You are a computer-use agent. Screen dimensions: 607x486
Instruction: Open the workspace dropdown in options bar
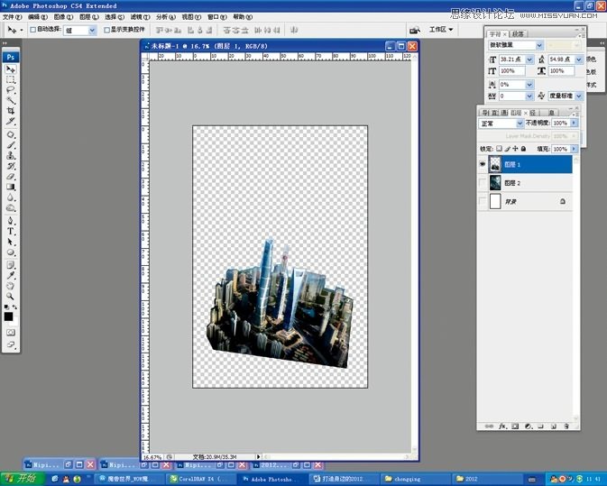441,30
